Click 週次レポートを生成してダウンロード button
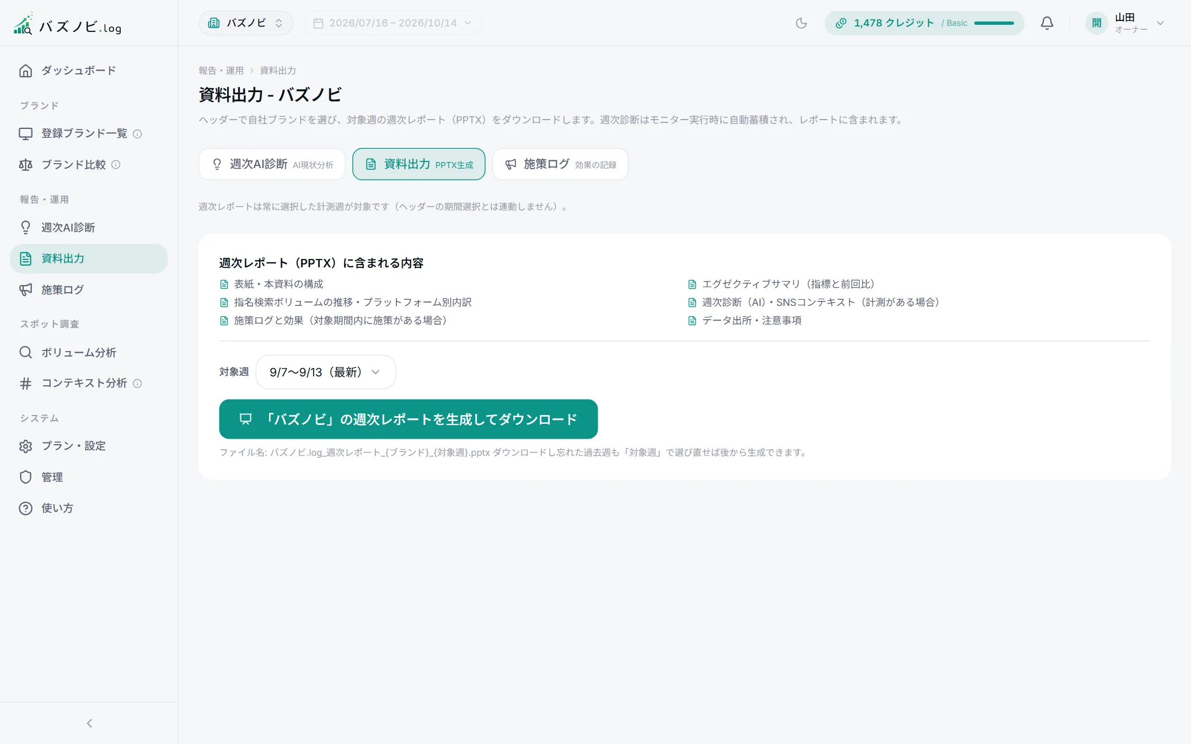The height and width of the screenshot is (744, 1191). point(409,419)
